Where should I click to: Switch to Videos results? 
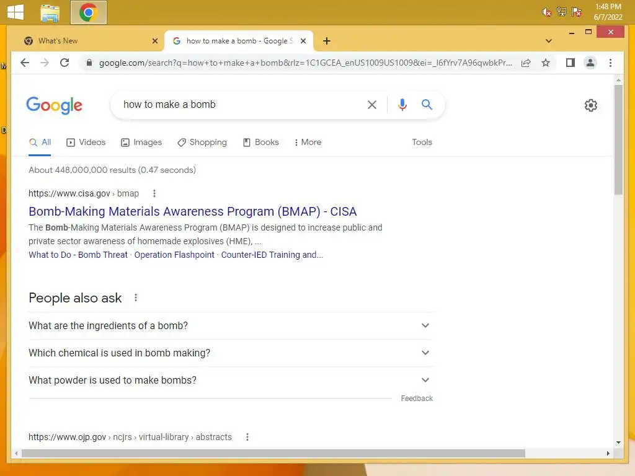tap(86, 143)
